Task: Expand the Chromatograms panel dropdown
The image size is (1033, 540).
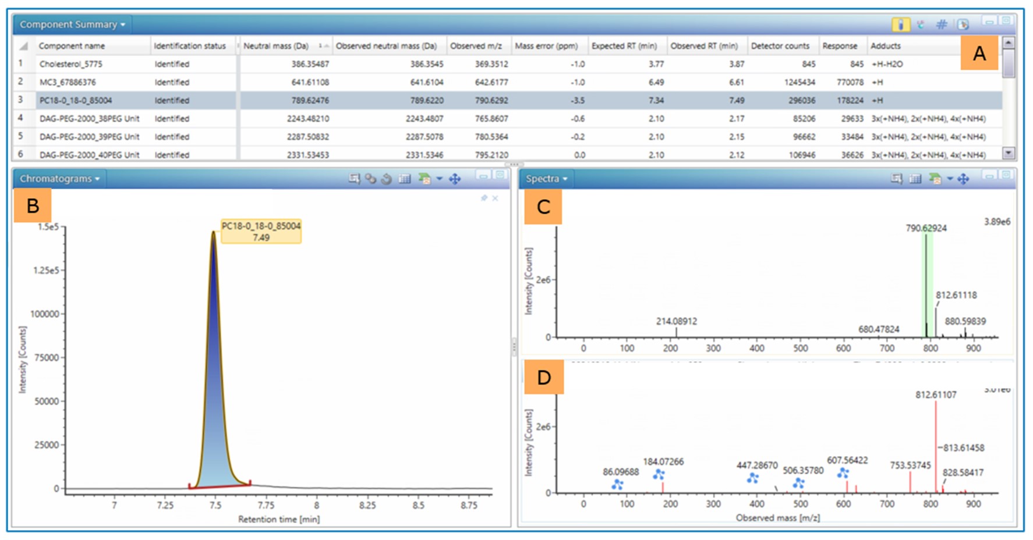Action: [x=59, y=179]
